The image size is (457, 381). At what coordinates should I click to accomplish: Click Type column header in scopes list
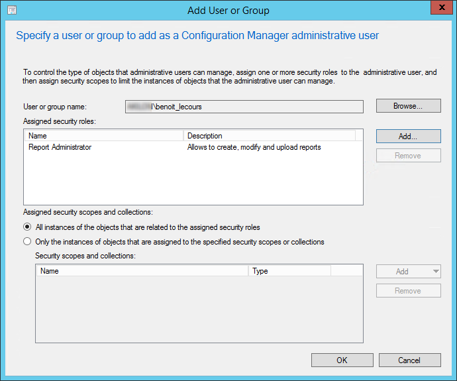(289, 271)
